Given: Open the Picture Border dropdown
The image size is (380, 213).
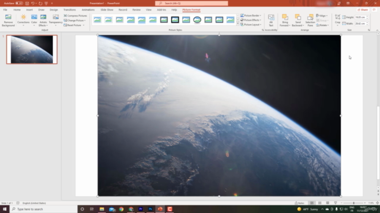Looking at the screenshot, I should (251, 15).
